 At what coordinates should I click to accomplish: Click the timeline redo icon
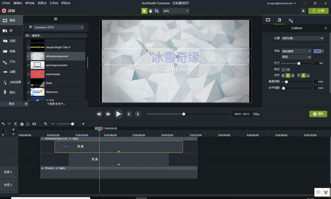coord(9,124)
